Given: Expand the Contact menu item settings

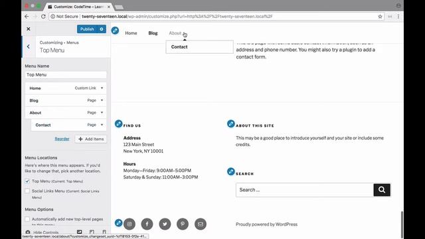Looking at the screenshot, I should coord(102,125).
